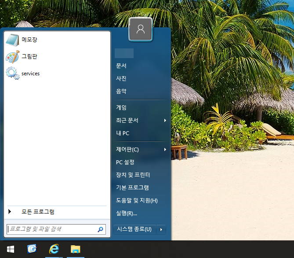Open File Explorer from taskbar
Viewport: 294px width, 258px height.
pos(76,249)
